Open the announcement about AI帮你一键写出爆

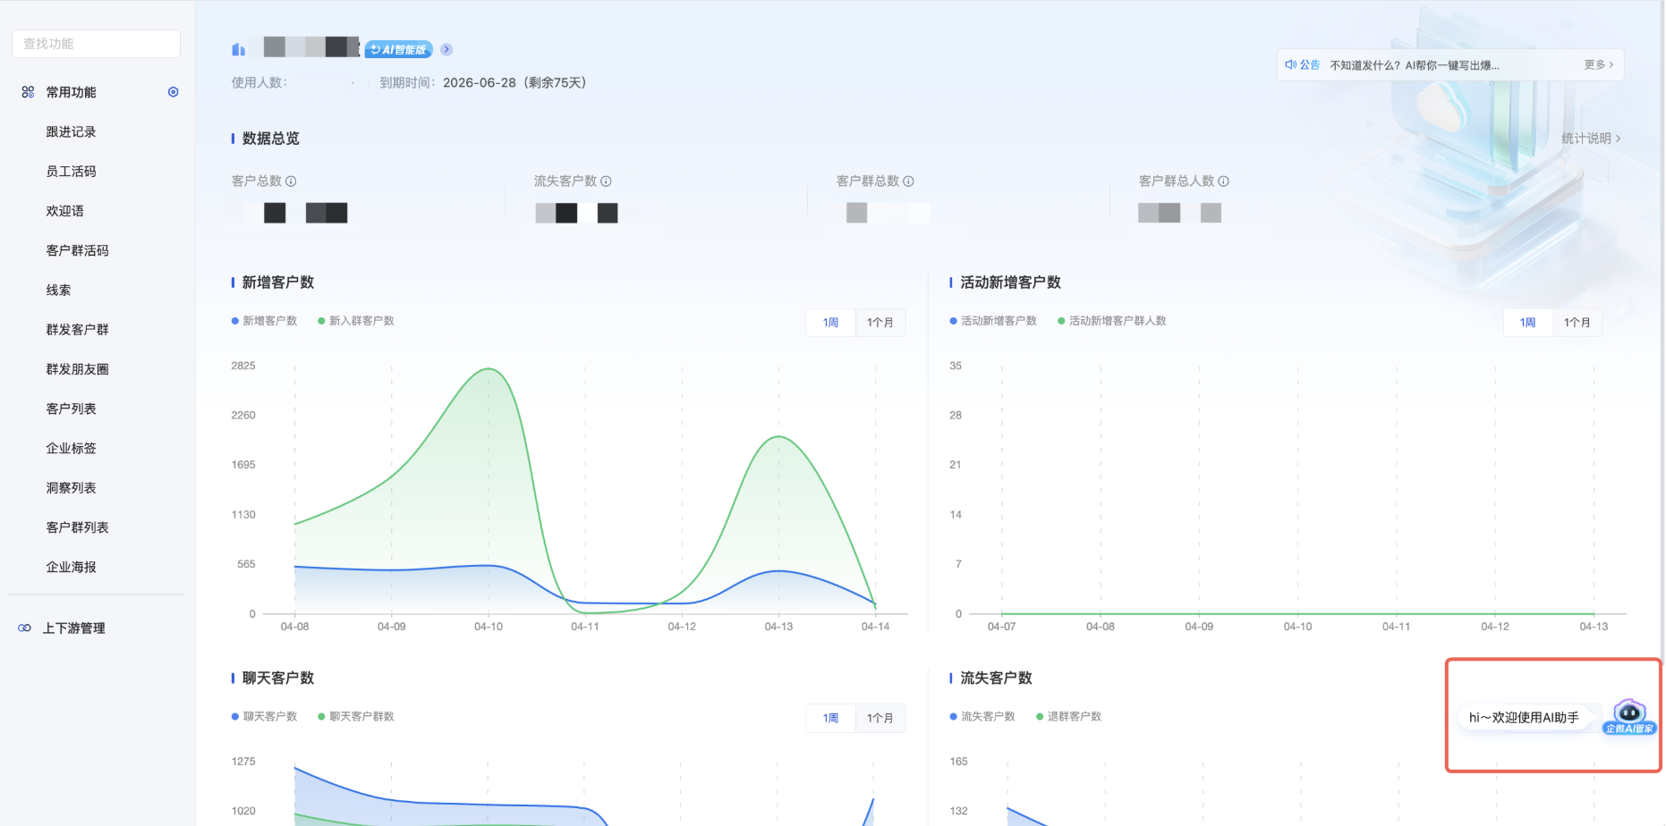pyautogui.click(x=1415, y=65)
